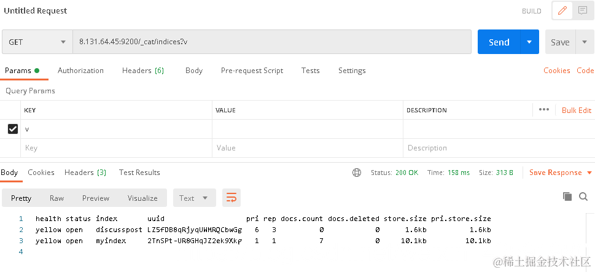This screenshot has height=272, width=595.
Task: Open the Text format dropdown
Action: point(194,198)
